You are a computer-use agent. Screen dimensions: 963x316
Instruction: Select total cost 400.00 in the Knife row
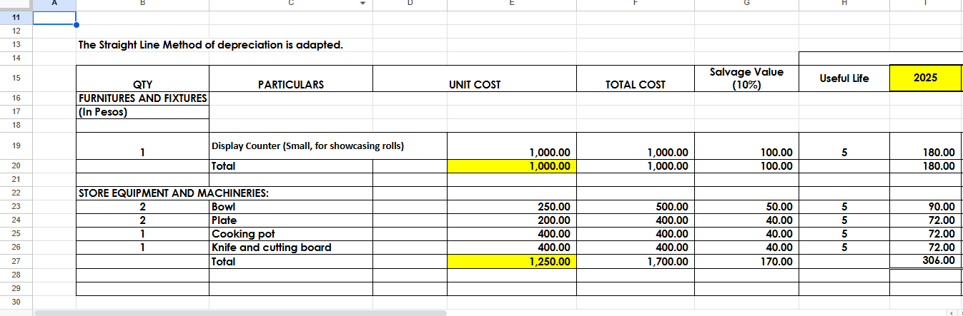635,248
